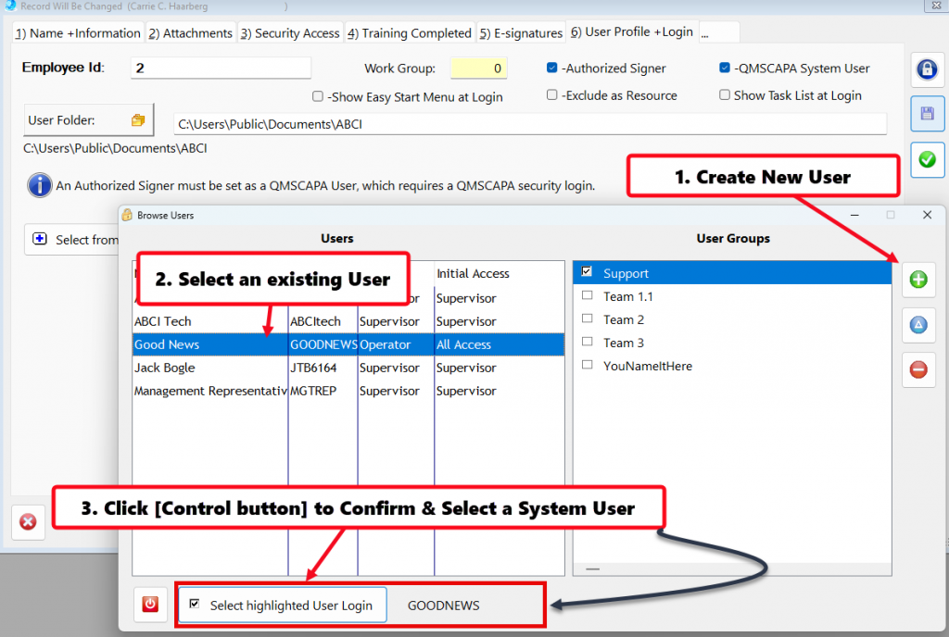
Task: Click the red minus delete user group icon
Action: 918,369
